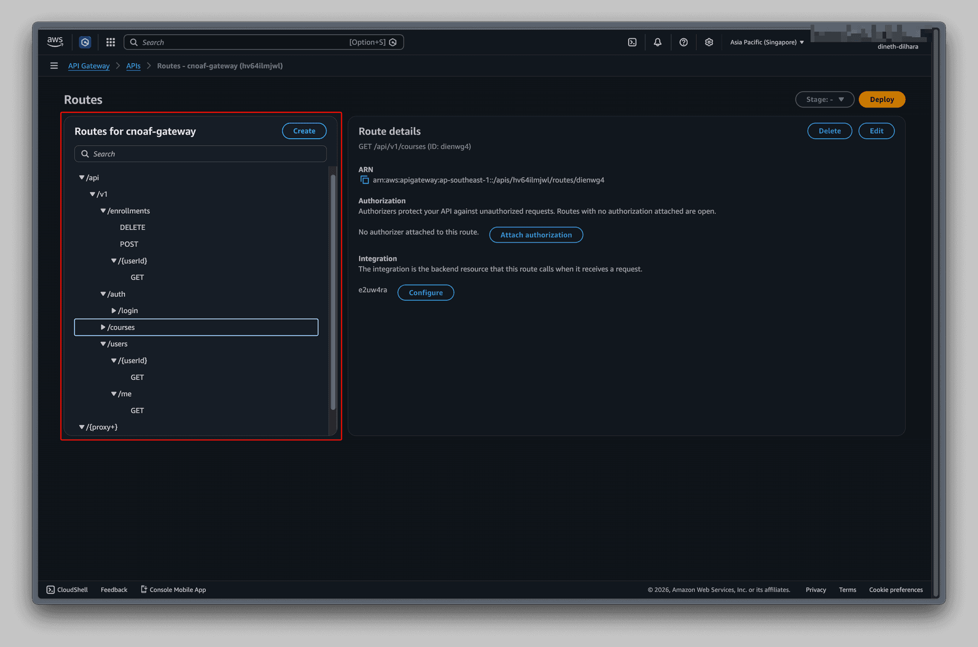This screenshot has width=978, height=647.
Task: Open Cookie preferences
Action: (895, 589)
